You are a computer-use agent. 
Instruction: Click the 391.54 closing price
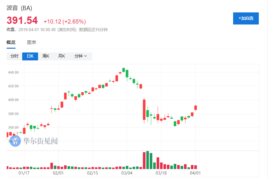pos(22,21)
